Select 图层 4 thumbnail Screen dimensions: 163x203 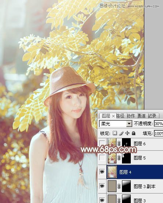(112, 172)
